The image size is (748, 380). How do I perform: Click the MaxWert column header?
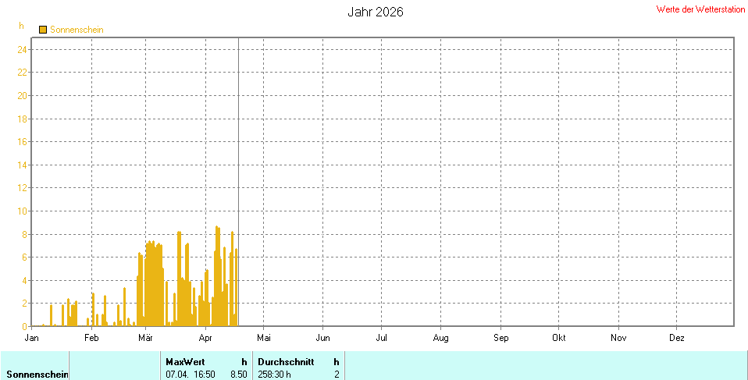point(185,362)
